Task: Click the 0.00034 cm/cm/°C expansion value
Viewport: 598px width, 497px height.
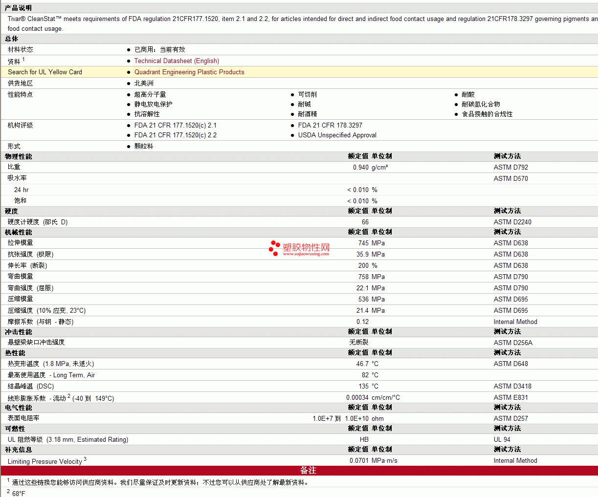Action: tap(373, 397)
